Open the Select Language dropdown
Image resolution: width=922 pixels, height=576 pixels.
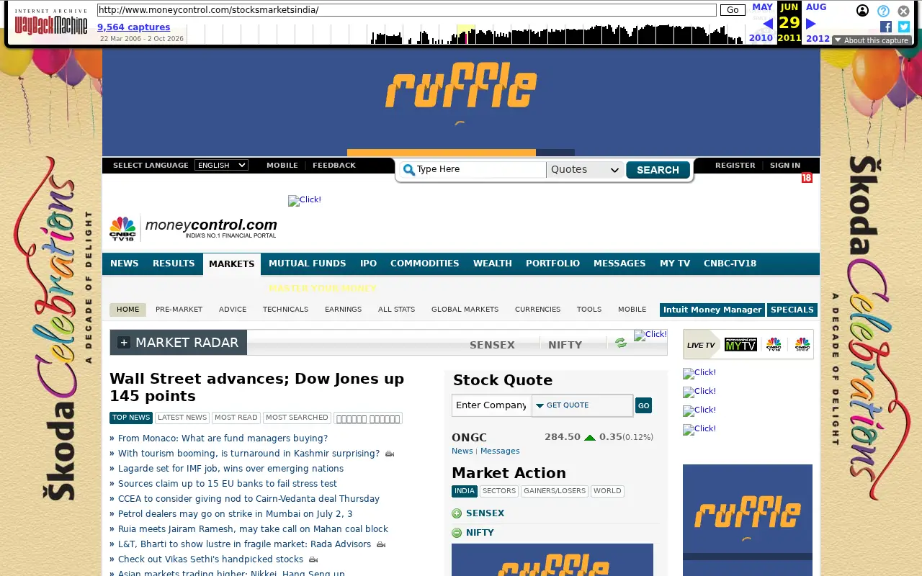221,165
